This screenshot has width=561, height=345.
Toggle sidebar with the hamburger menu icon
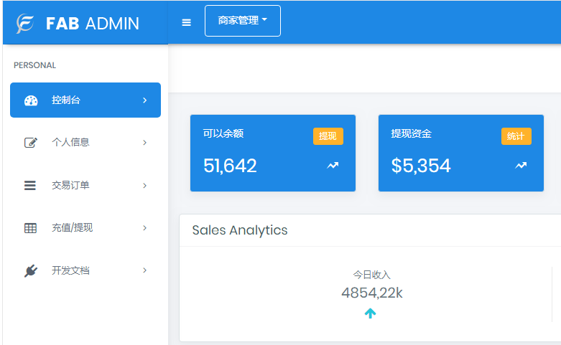[x=187, y=22]
